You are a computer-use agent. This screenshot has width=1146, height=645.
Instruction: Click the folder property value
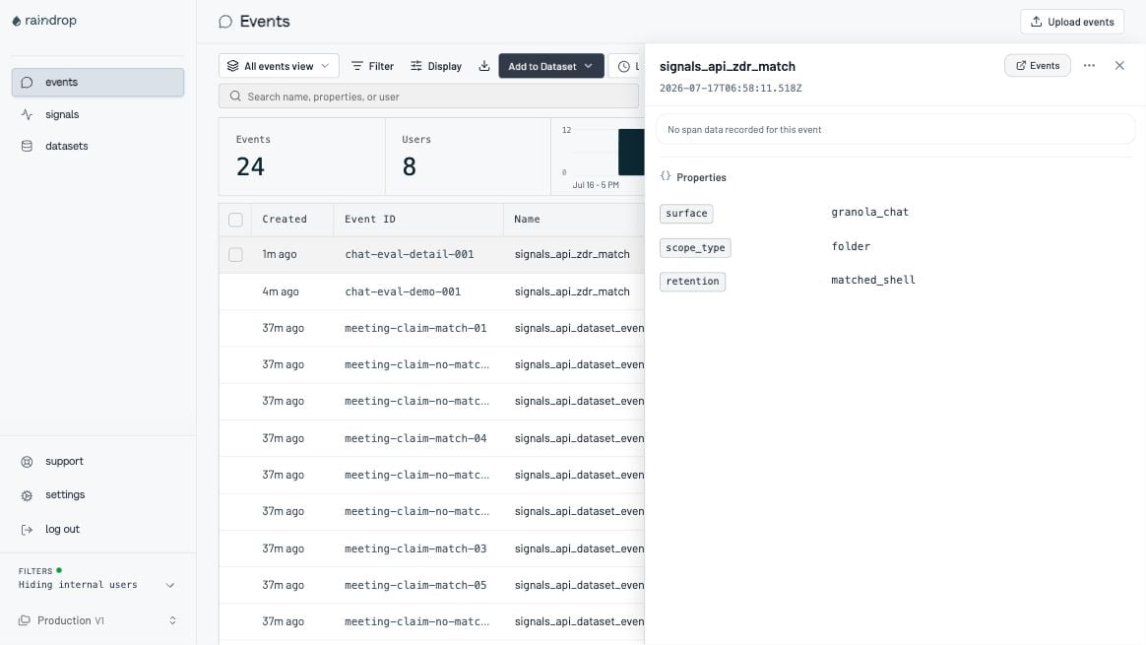click(x=851, y=246)
